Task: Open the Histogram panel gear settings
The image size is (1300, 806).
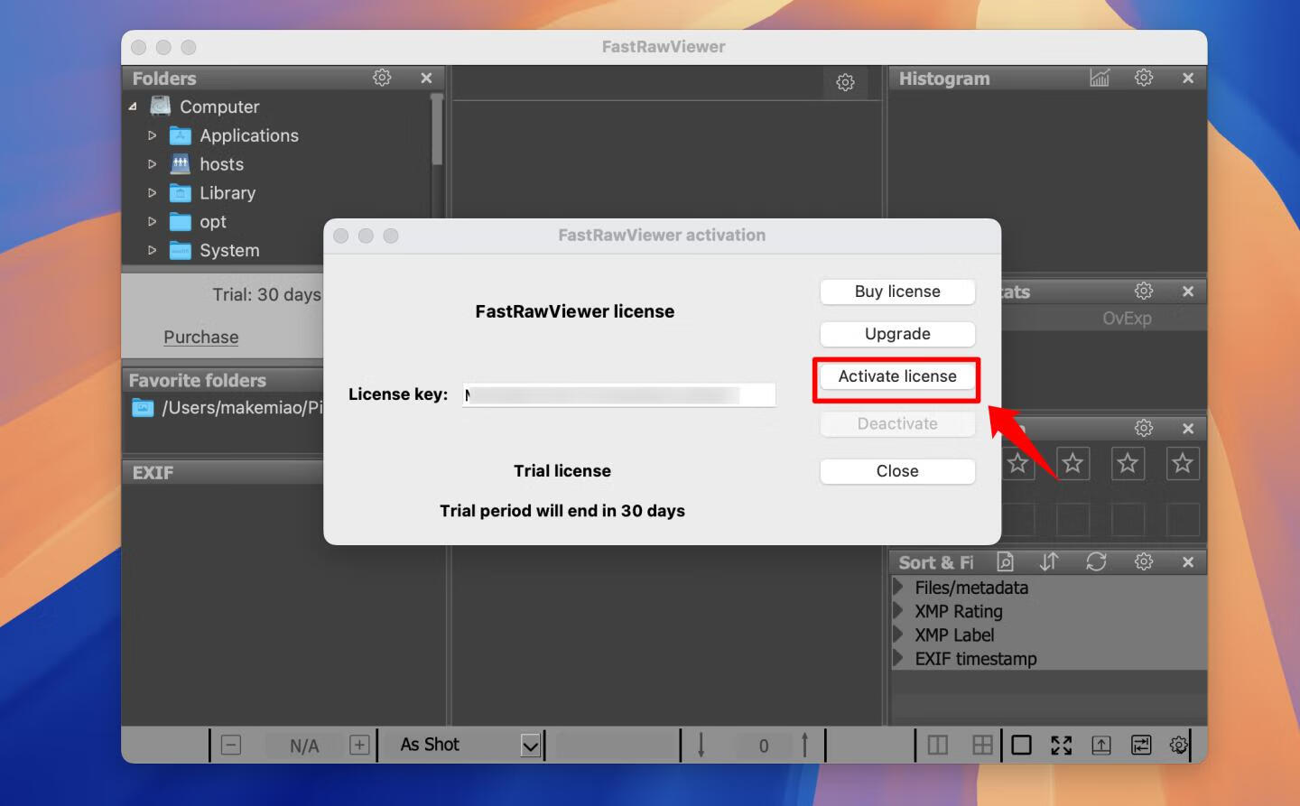Action: coord(1144,79)
